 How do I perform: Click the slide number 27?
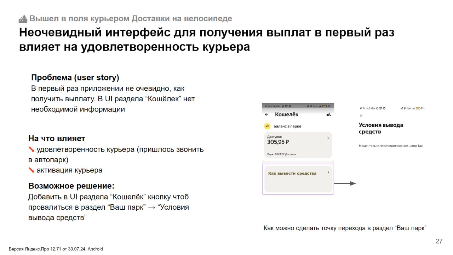pyautogui.click(x=439, y=241)
